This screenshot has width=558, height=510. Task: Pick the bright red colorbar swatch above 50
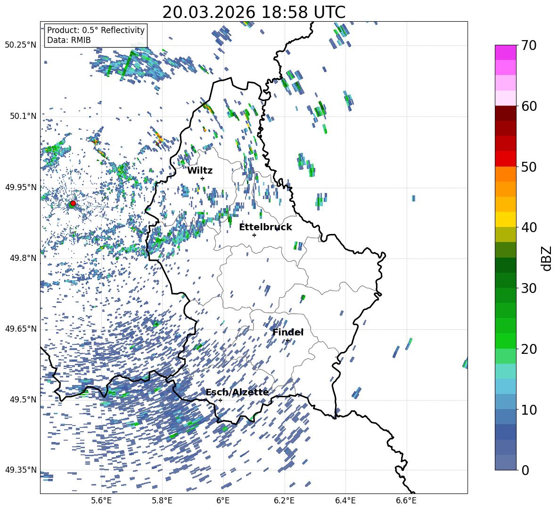coord(506,159)
